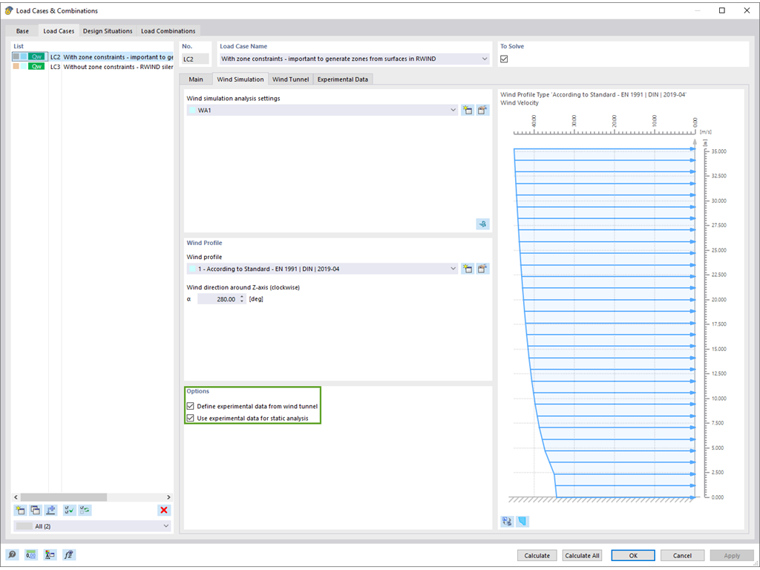The image size is (760, 570).
Task: Open the Load Combinations tab
Action: pyautogui.click(x=168, y=31)
